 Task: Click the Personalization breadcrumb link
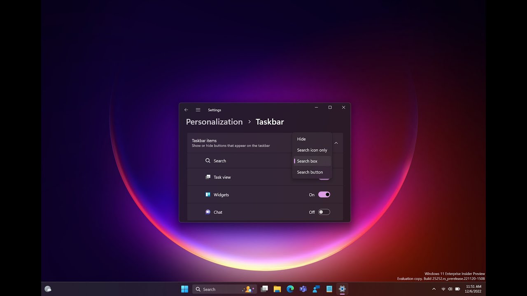214,122
